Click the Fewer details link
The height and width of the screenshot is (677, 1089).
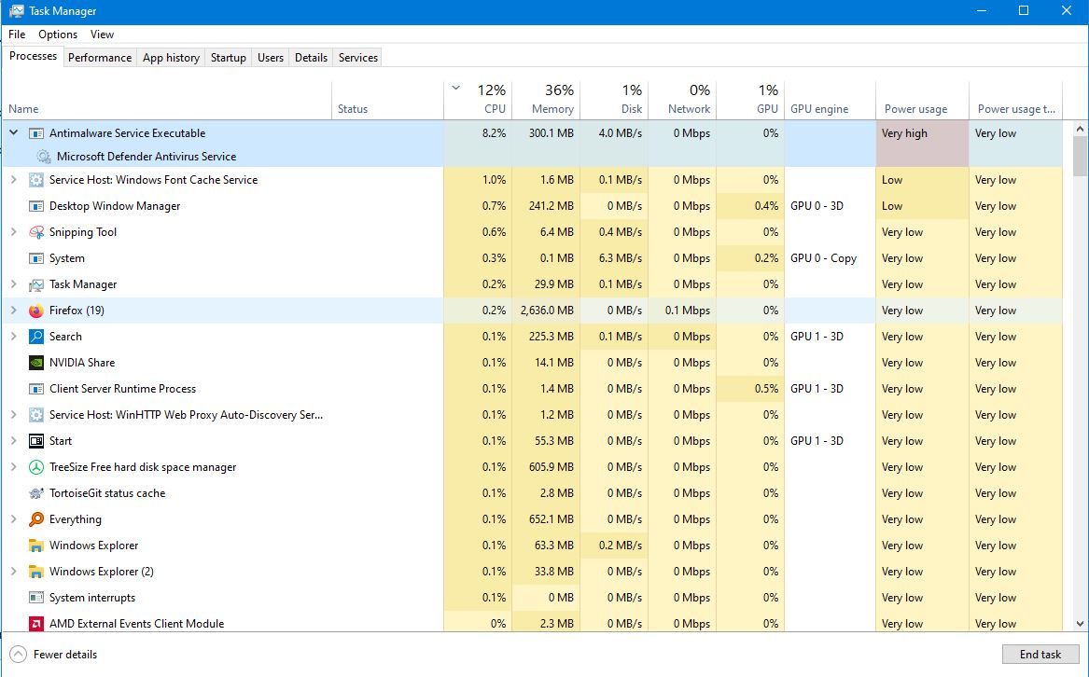click(x=65, y=655)
